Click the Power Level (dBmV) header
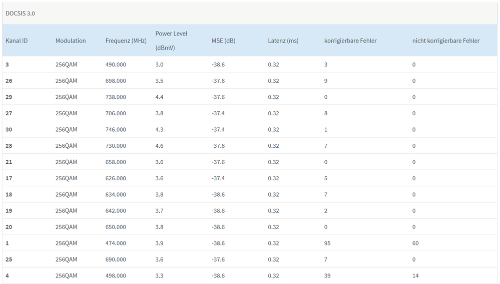Screen dimensions: 500x284 tap(171, 40)
